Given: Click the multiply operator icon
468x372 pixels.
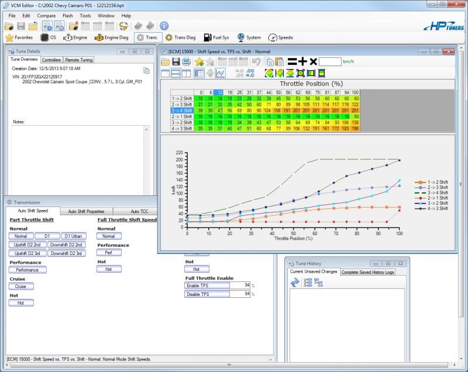Looking at the screenshot, I should pyautogui.click(x=313, y=61).
